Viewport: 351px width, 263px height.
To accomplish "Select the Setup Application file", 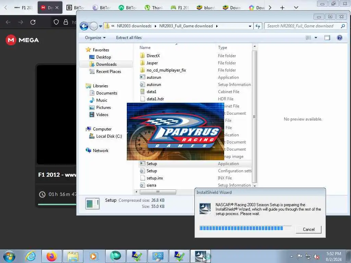I will tap(195, 163).
